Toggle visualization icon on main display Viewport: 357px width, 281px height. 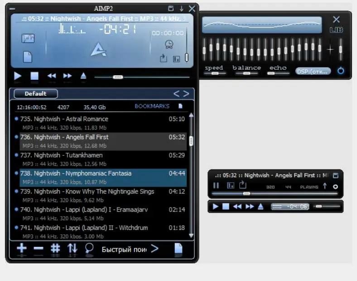click(x=28, y=38)
